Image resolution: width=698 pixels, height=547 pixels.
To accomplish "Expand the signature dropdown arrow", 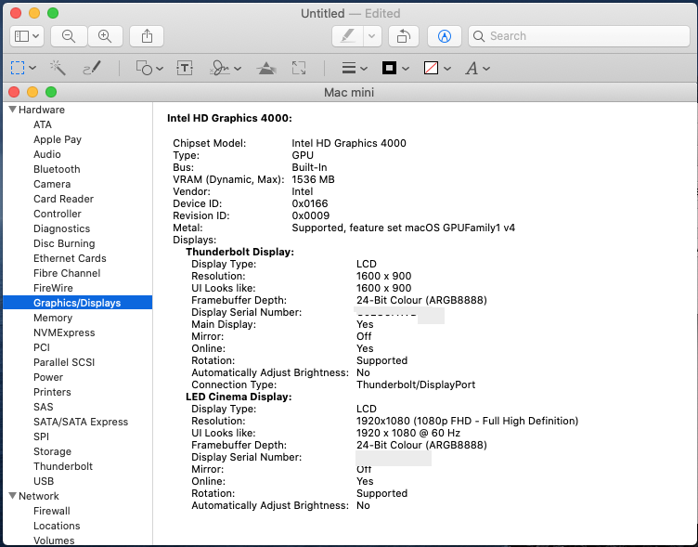I will pyautogui.click(x=238, y=69).
